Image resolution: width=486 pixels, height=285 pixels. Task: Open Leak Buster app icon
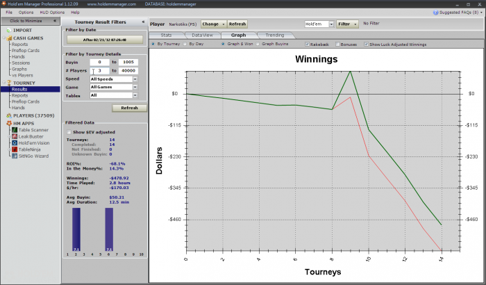click(x=15, y=136)
